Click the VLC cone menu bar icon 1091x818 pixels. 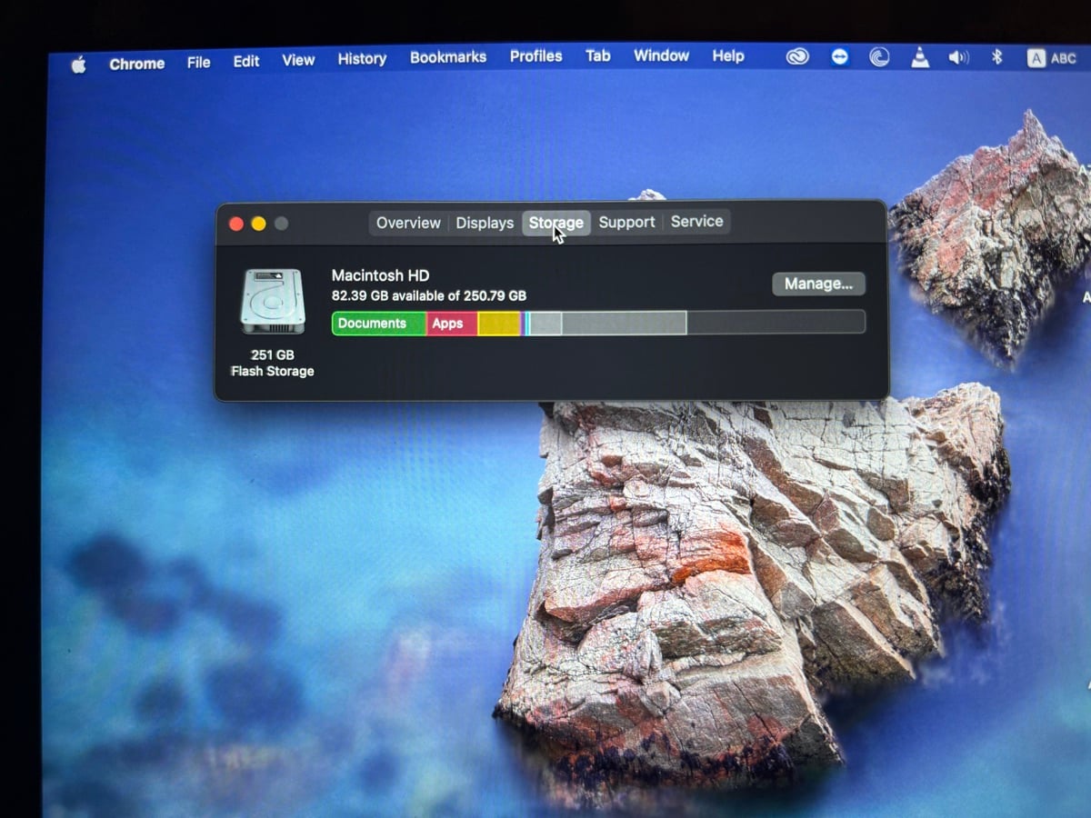coord(920,57)
